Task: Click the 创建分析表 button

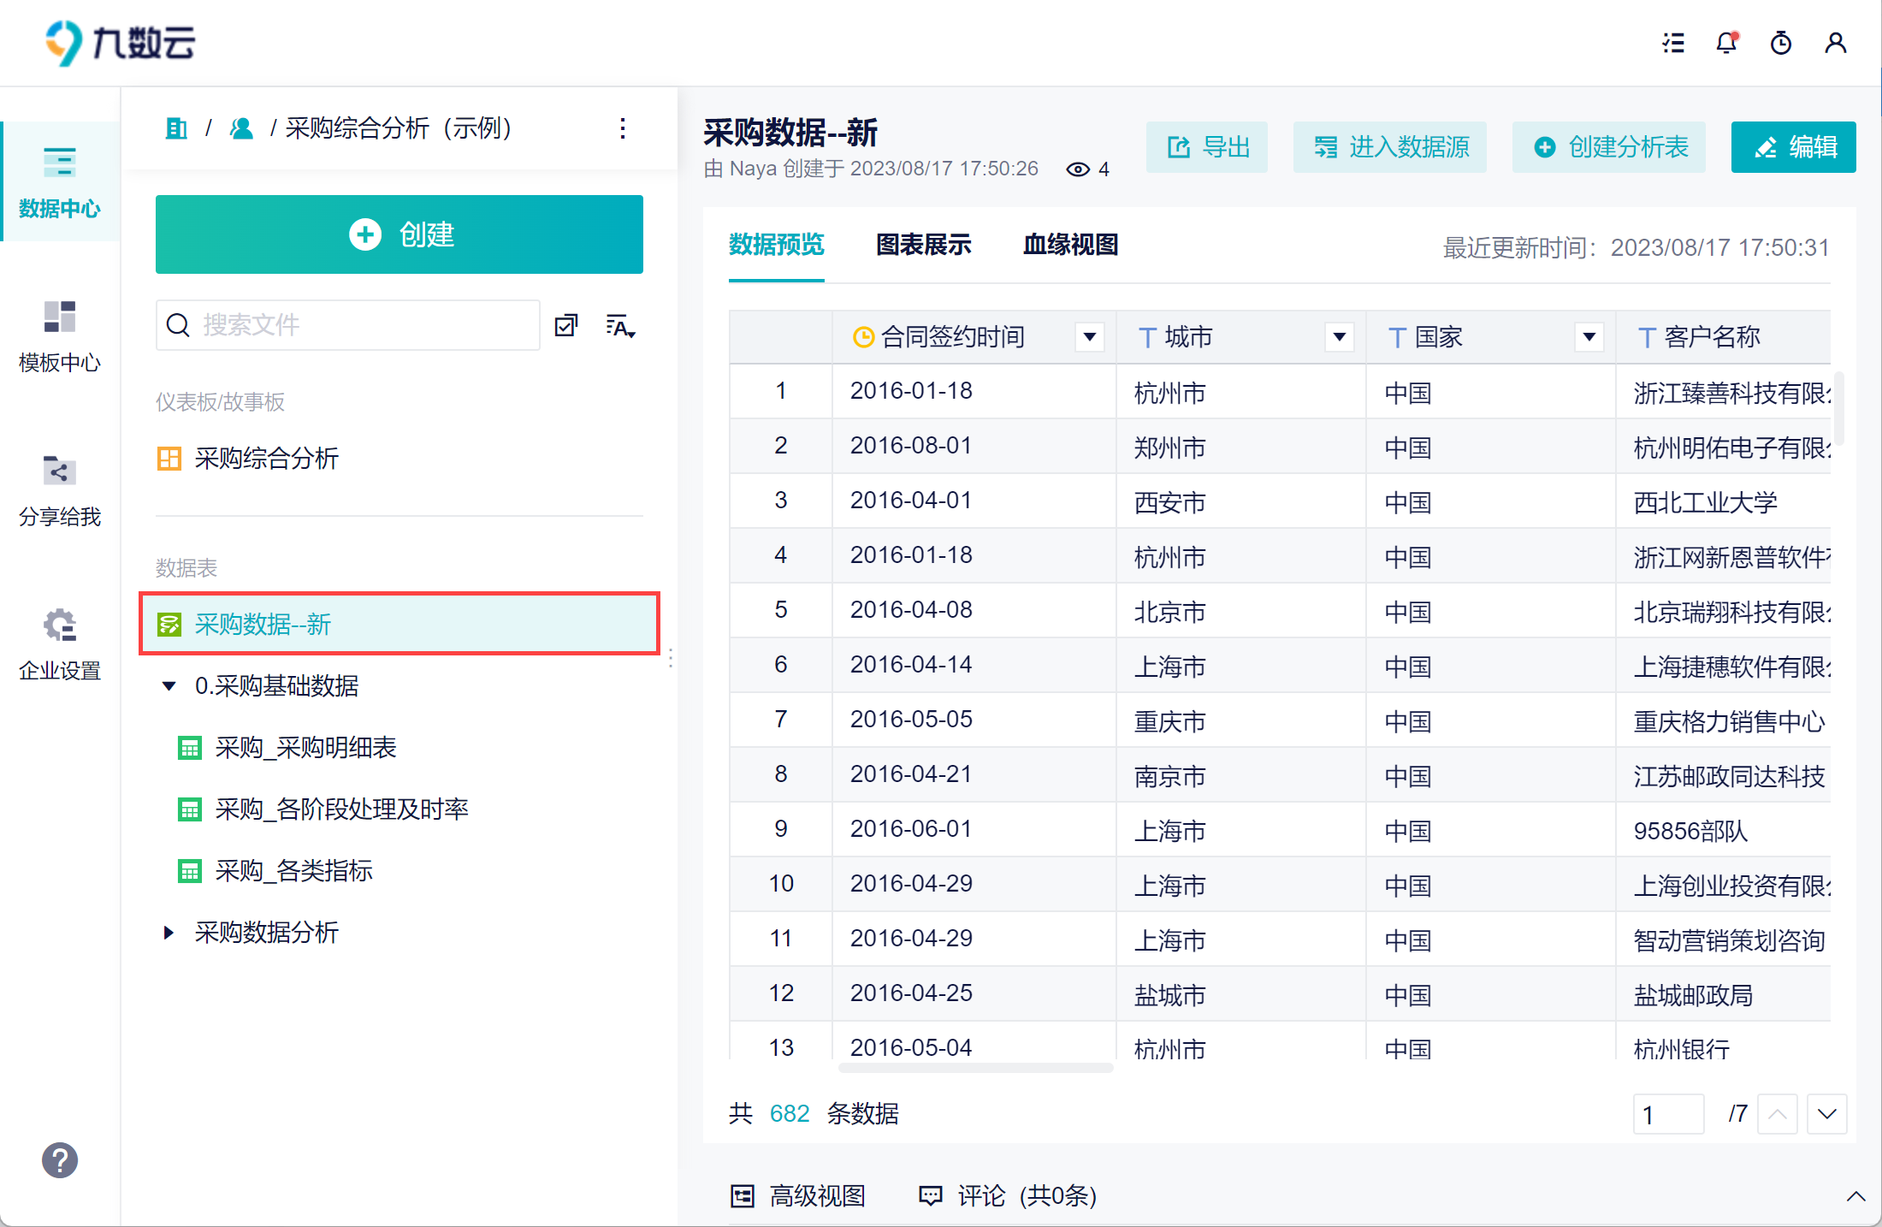Action: click(1609, 147)
